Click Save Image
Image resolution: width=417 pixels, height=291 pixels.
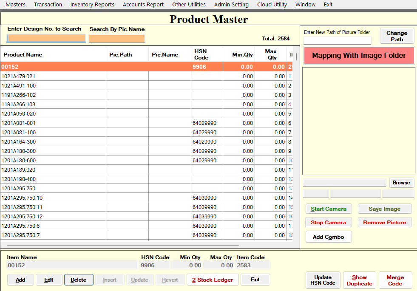point(384,209)
